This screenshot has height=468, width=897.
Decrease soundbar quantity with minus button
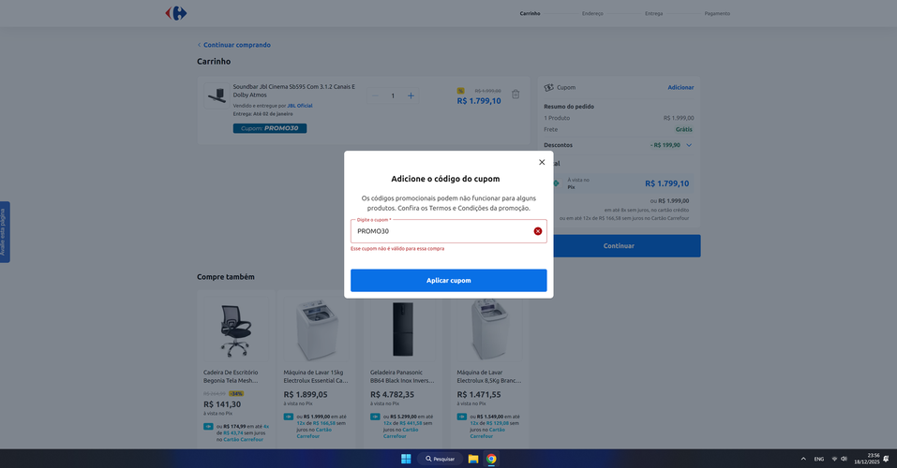(375, 95)
